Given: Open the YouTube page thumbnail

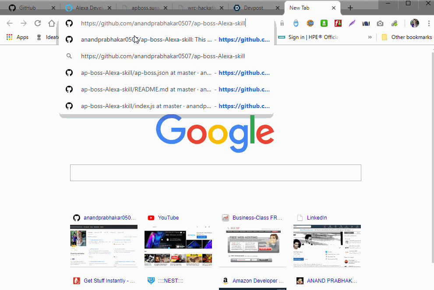Looking at the screenshot, I should coord(178,246).
